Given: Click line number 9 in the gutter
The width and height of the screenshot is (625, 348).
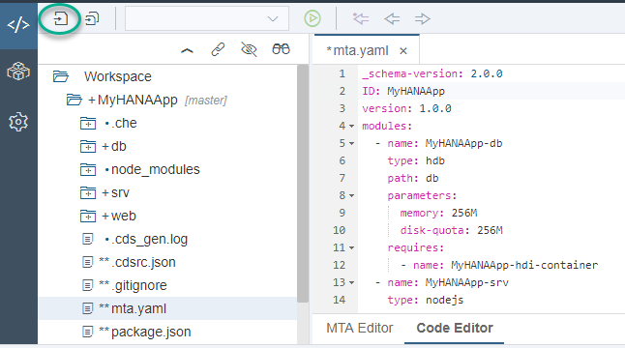Looking at the screenshot, I should click(342, 213).
